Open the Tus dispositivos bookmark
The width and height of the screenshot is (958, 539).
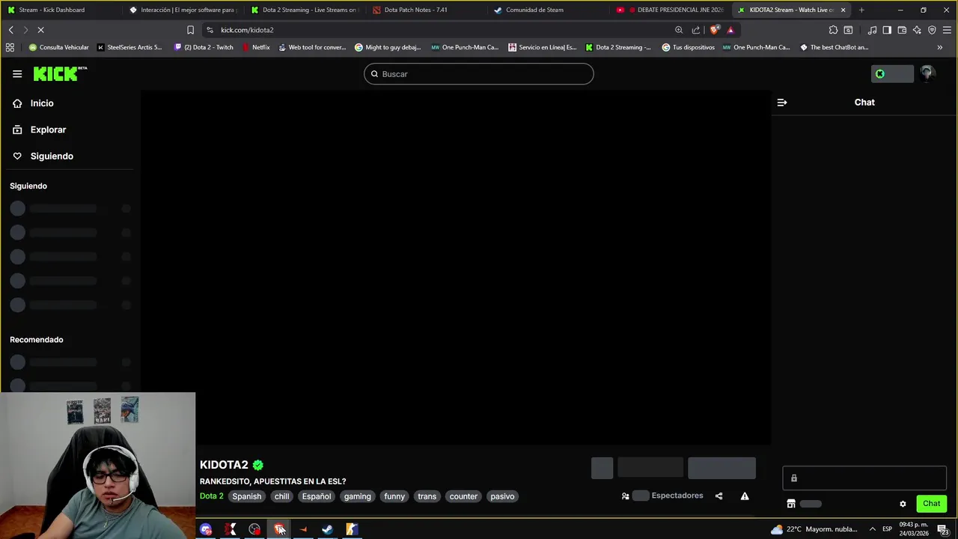point(688,47)
